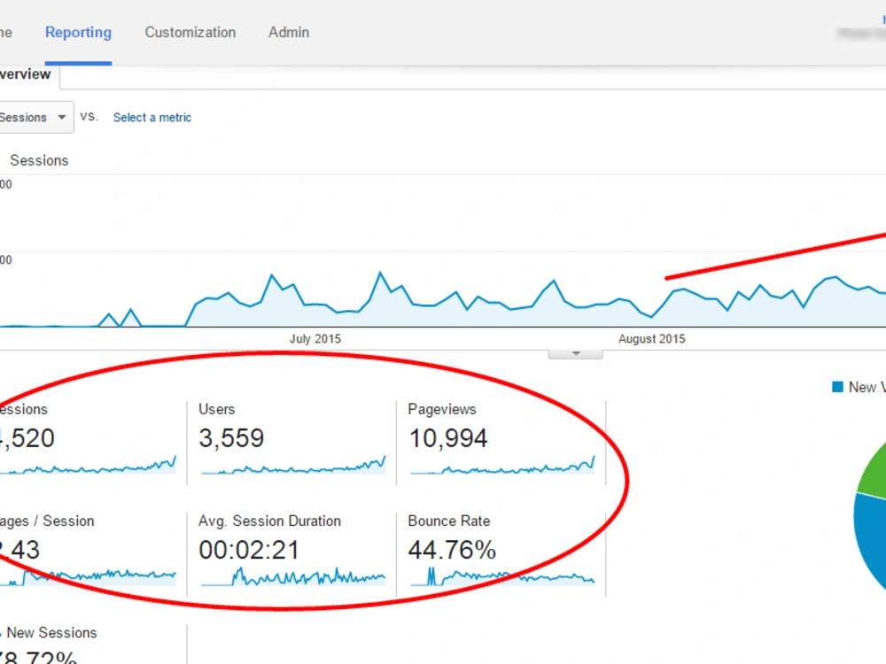The image size is (886, 664).
Task: Click the blue New Visitor legend swatch
Action: click(837, 387)
